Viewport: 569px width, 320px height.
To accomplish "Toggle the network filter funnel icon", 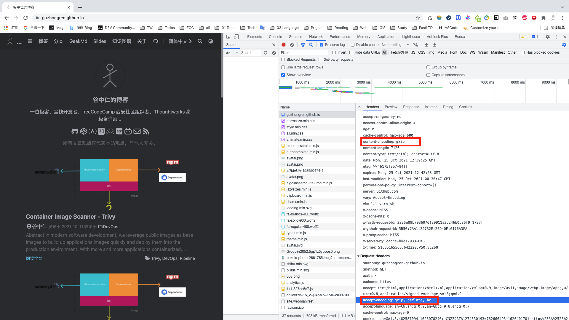I will click(x=303, y=45).
